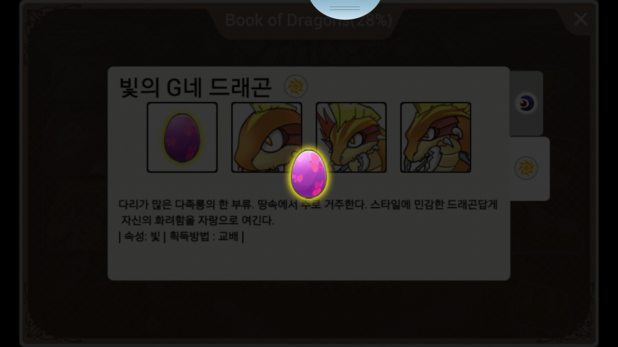Click the sun element icon beside the dragon name
This screenshot has width=618, height=347.
click(295, 87)
